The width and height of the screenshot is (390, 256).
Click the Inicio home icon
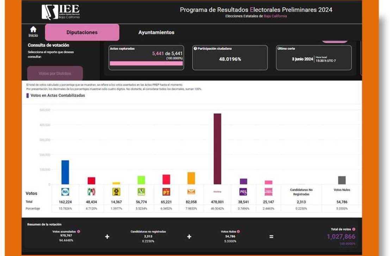pyautogui.click(x=33, y=30)
